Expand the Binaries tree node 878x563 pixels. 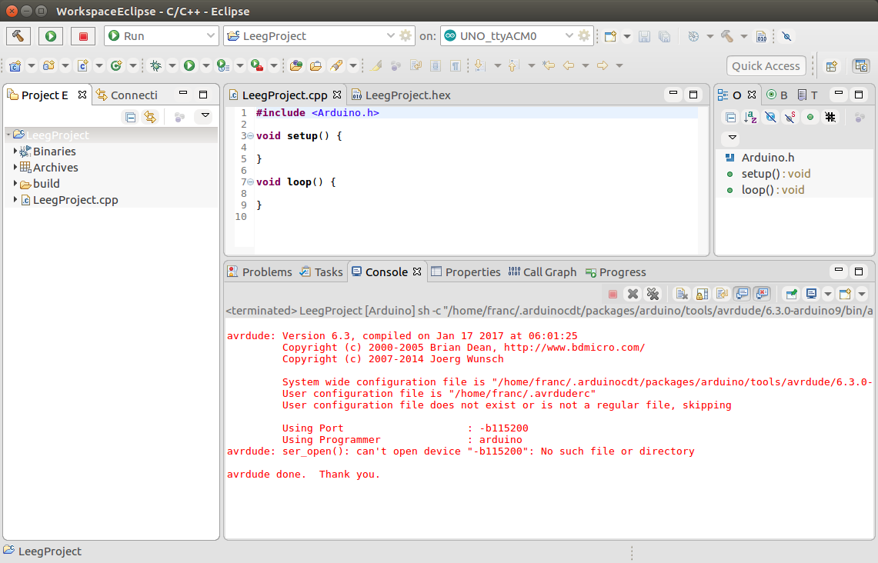tap(15, 152)
